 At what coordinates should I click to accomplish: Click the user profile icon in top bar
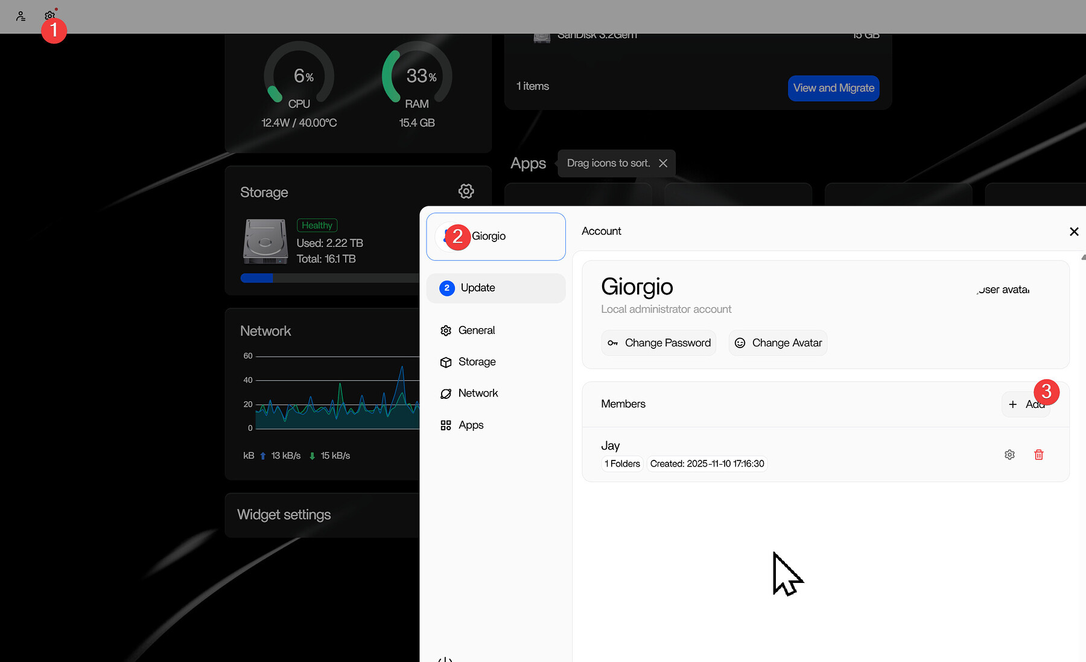click(x=21, y=16)
